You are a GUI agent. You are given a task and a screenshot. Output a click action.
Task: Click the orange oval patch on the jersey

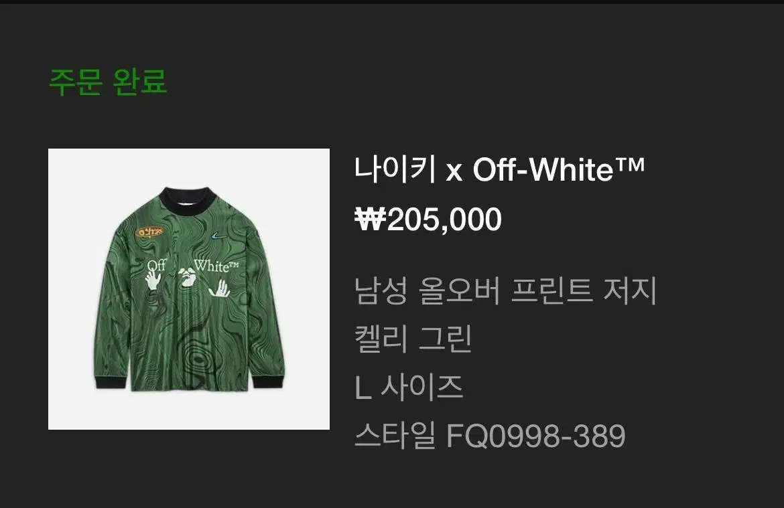(149, 232)
